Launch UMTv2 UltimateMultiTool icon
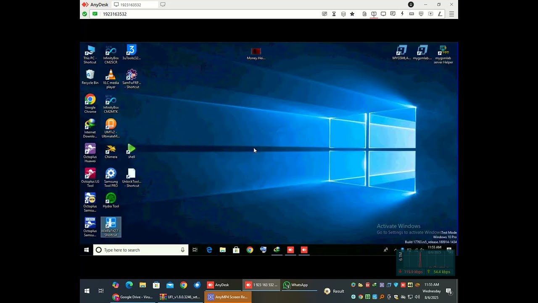The width and height of the screenshot is (538, 303). pos(111,129)
